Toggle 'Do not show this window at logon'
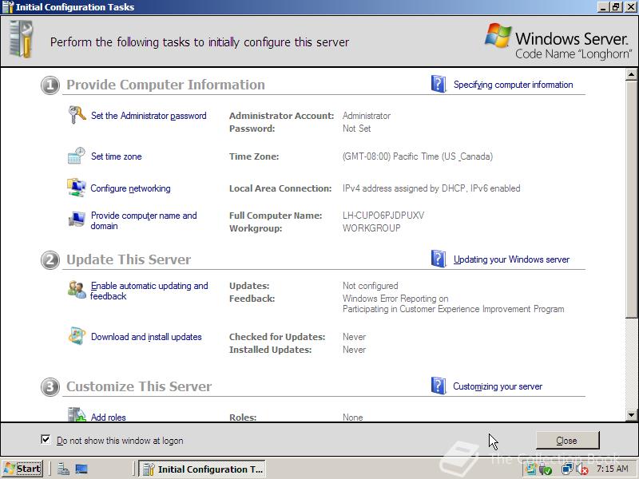 pyautogui.click(x=46, y=440)
